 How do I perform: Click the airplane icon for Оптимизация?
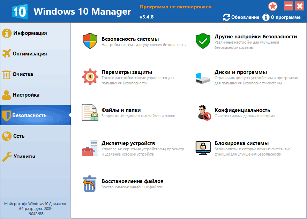[x=7, y=54]
